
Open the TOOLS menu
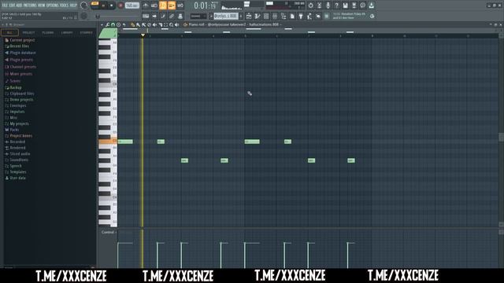pyautogui.click(x=64, y=6)
